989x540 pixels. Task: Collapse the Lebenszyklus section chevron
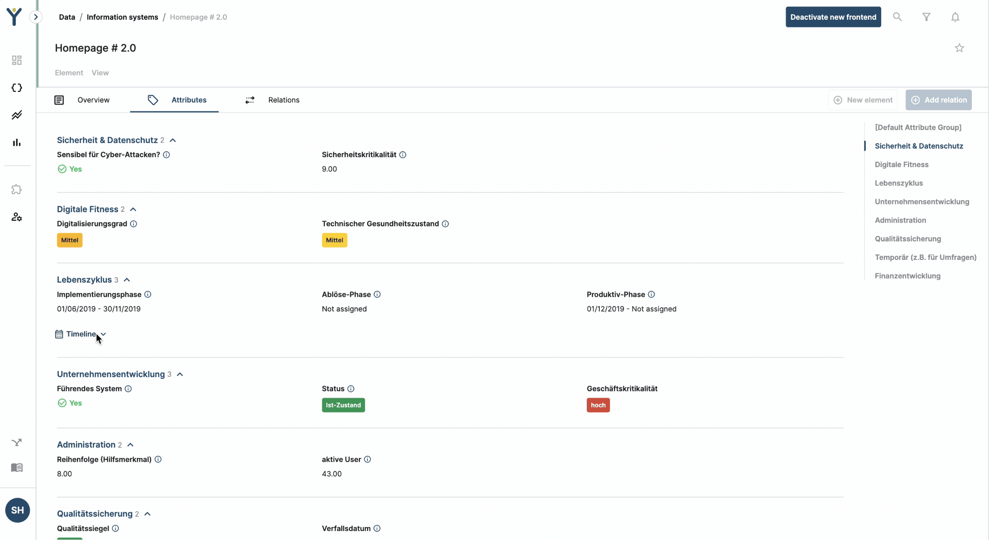click(x=127, y=280)
